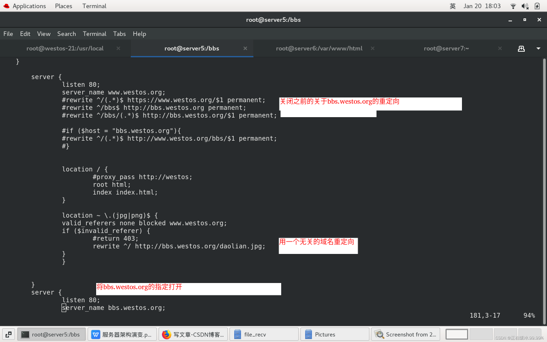The image size is (547, 342).
Task: Click the server_name bbs.westos.org; line
Action: [114, 308]
